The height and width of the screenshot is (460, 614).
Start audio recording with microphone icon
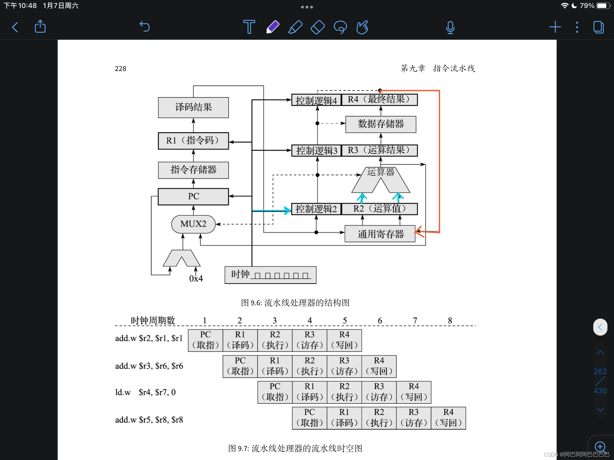450,27
